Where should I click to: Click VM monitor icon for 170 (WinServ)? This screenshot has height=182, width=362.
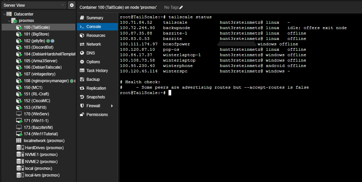coord(19,114)
